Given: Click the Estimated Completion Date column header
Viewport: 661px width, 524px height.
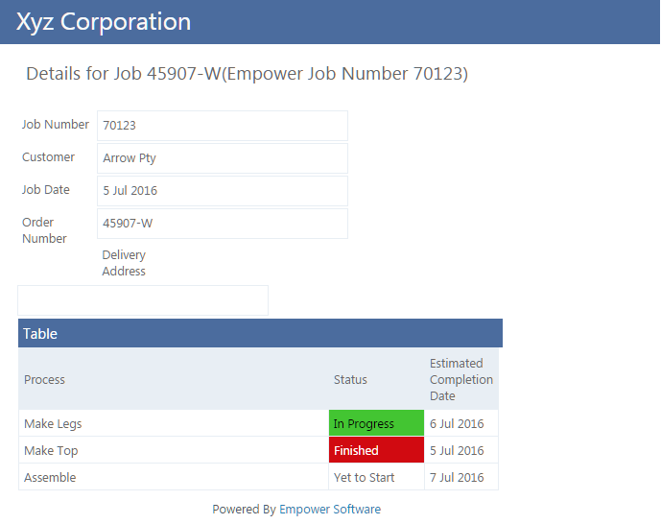Looking at the screenshot, I should 460,379.
